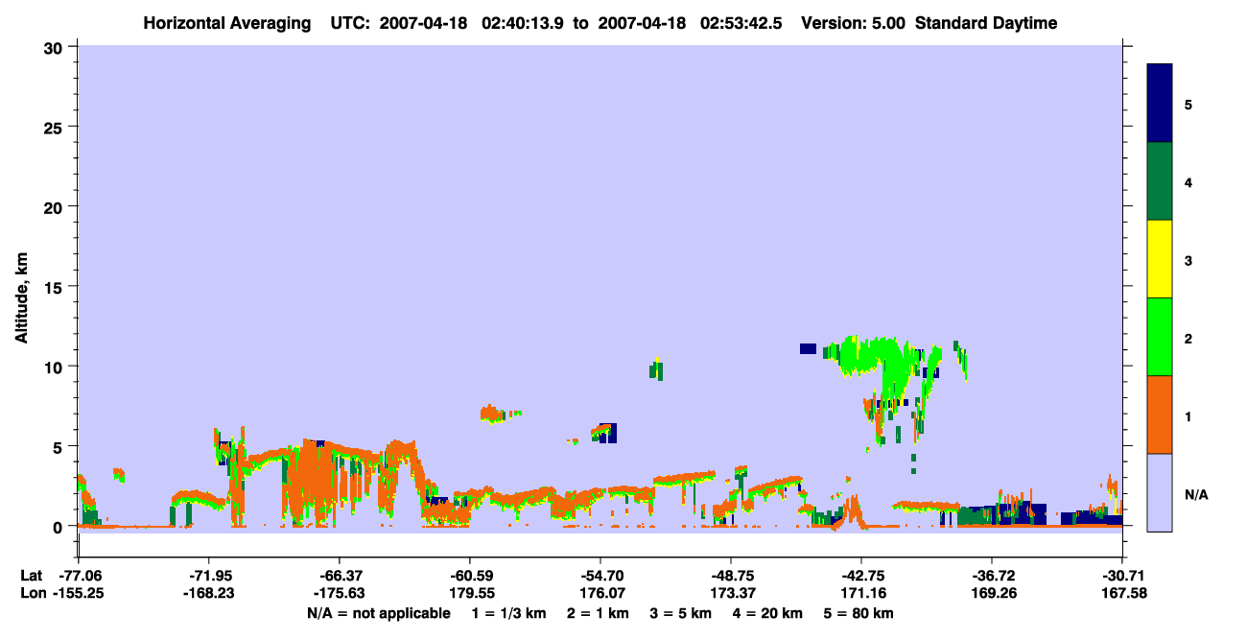Click the bright green colorbar segment labeled 2
Viewport: 1247px width, 640px height.
pos(1160,337)
